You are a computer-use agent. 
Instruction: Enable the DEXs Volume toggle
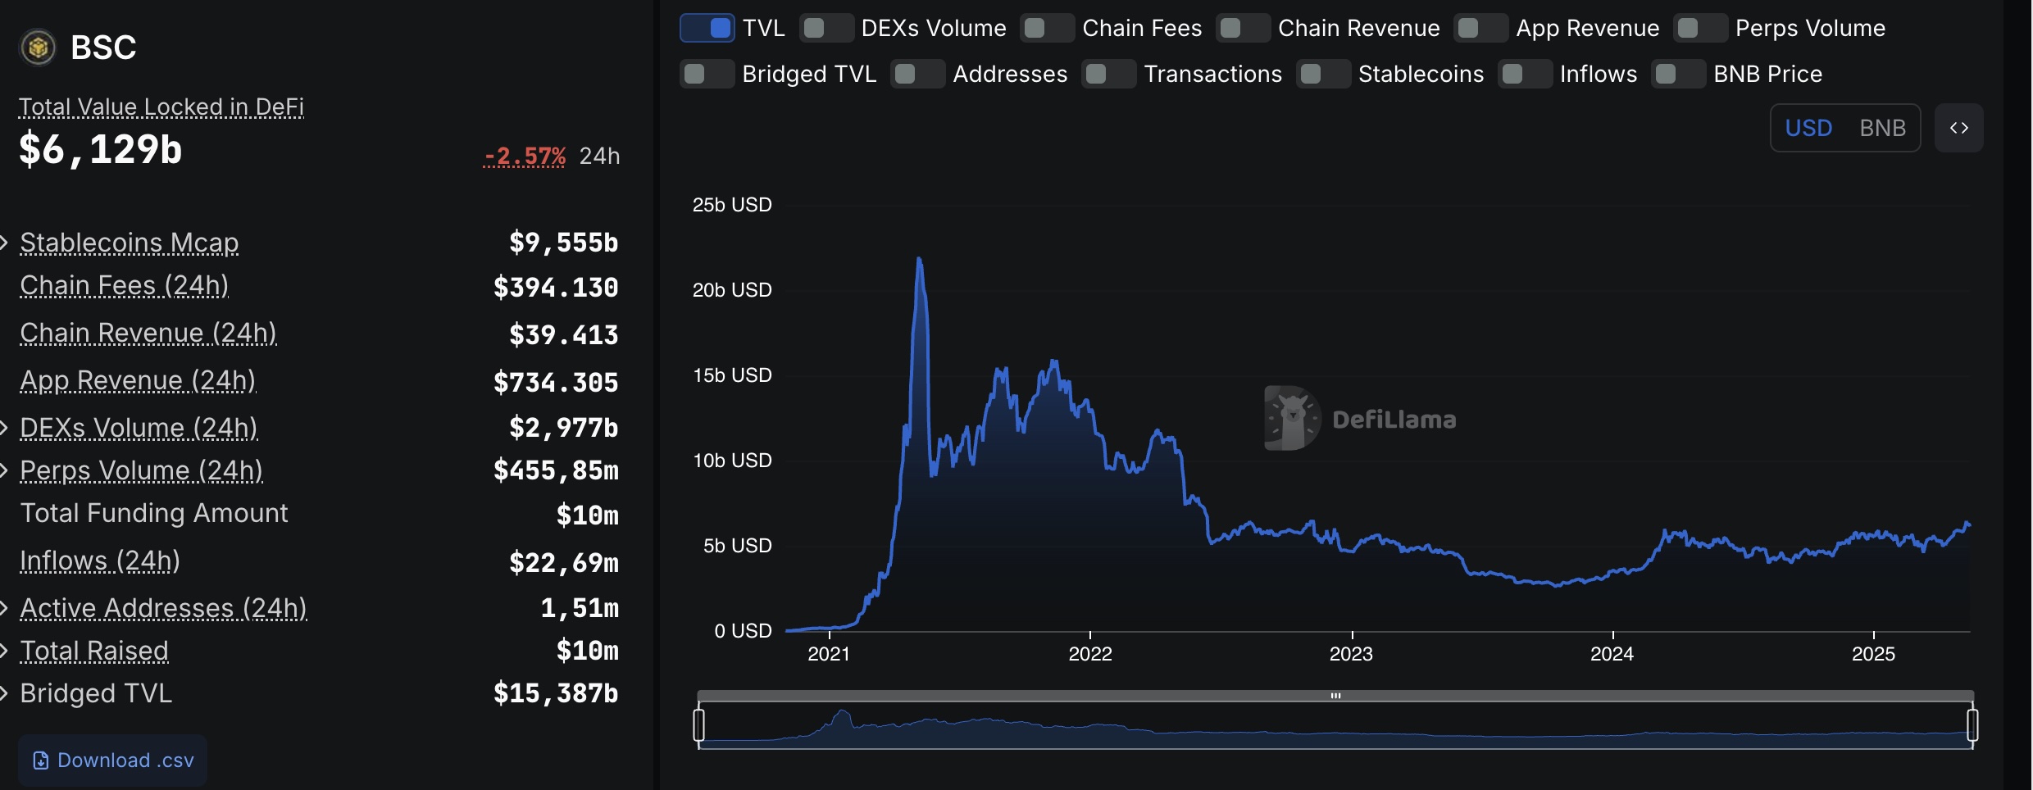coord(826,28)
